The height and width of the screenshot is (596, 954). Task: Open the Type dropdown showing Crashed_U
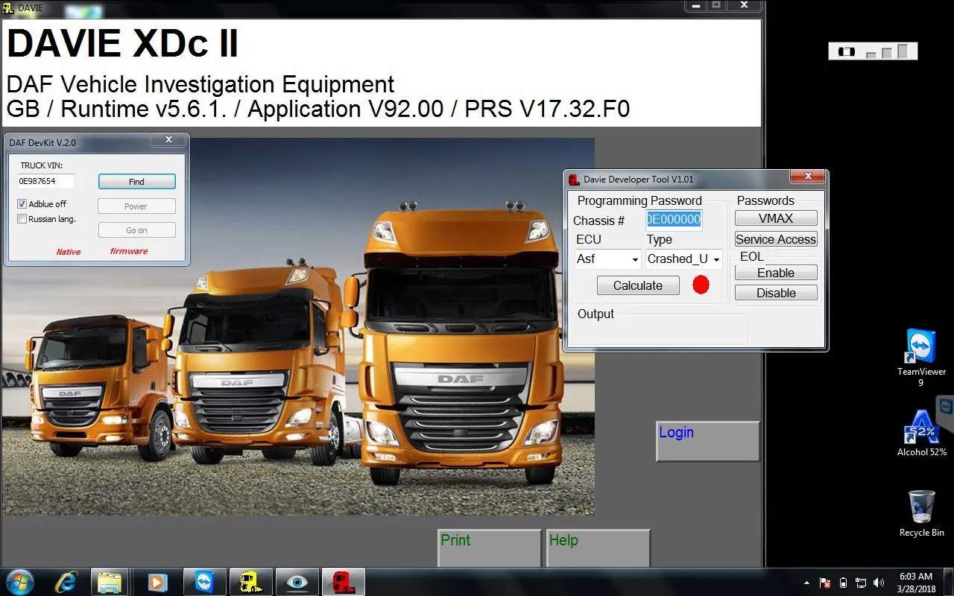click(x=683, y=259)
